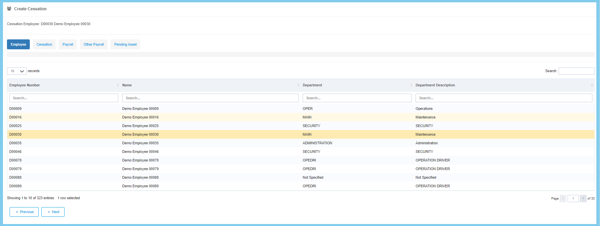Sort by Employee Number column arrows
This screenshot has height=226, width=600.
[118, 85]
